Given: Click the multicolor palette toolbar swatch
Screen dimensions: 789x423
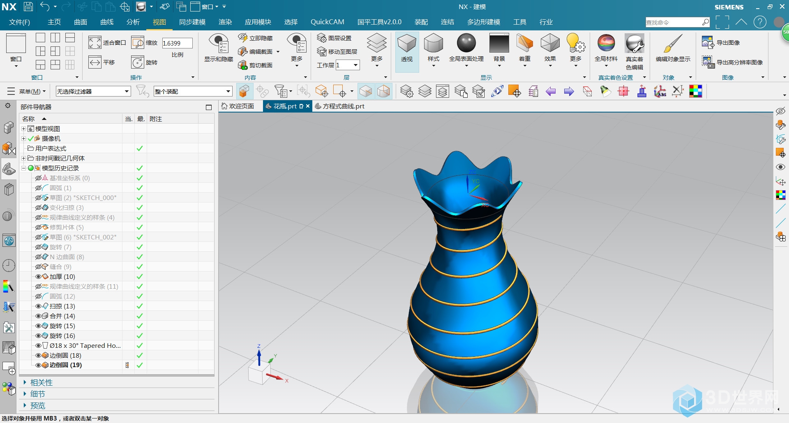Looking at the screenshot, I should (x=695, y=91).
